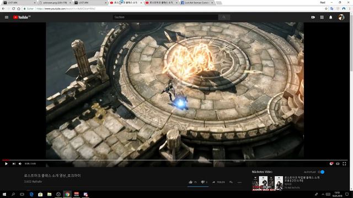
Task: Switch to the first LOST ARK tab
Action: click(x=19, y=3)
